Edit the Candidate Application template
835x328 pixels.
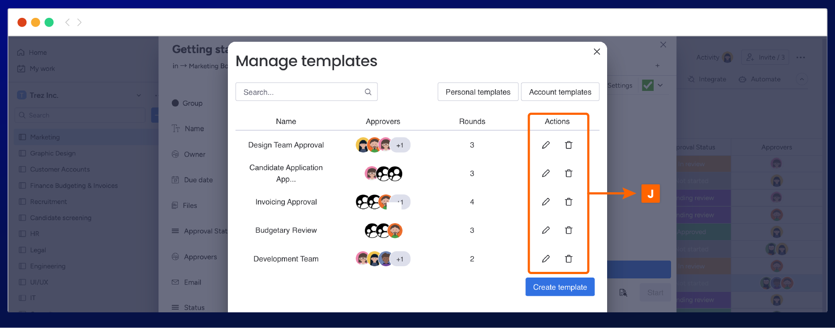[x=546, y=174]
